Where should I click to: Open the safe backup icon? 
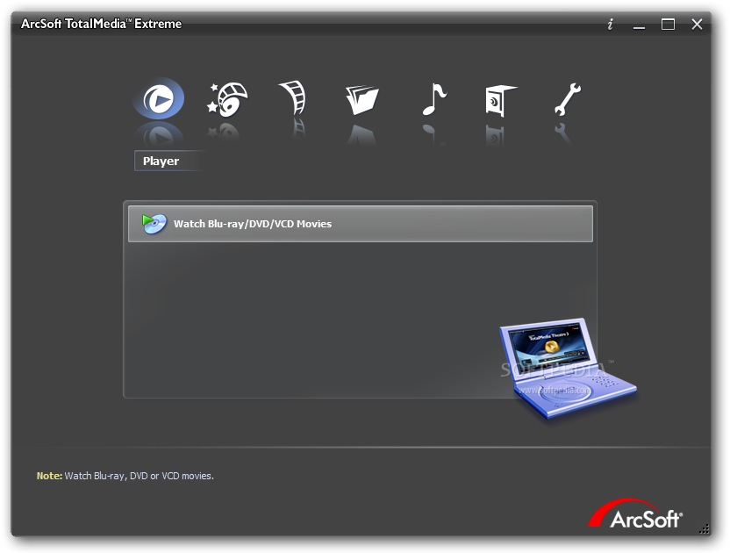tap(500, 100)
